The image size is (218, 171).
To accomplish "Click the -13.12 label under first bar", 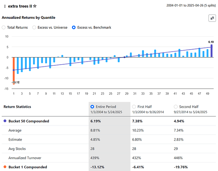I will (15, 82).
